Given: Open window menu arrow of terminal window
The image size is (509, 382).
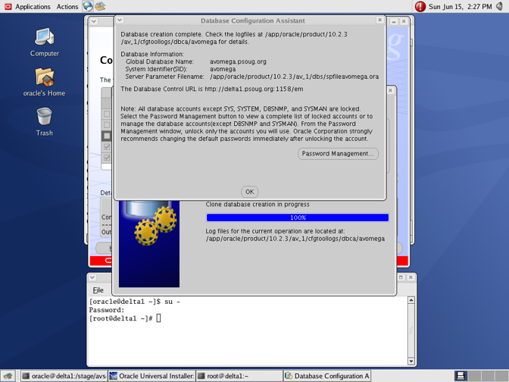Looking at the screenshot, I should point(92,277).
